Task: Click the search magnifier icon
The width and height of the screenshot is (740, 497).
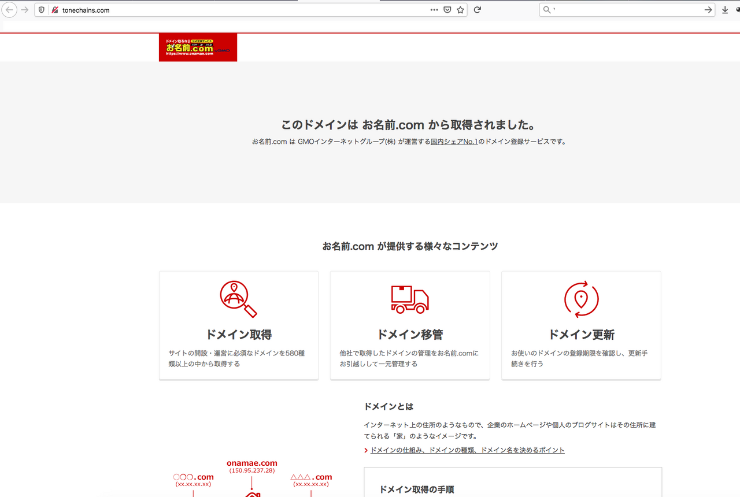Action: pyautogui.click(x=547, y=10)
